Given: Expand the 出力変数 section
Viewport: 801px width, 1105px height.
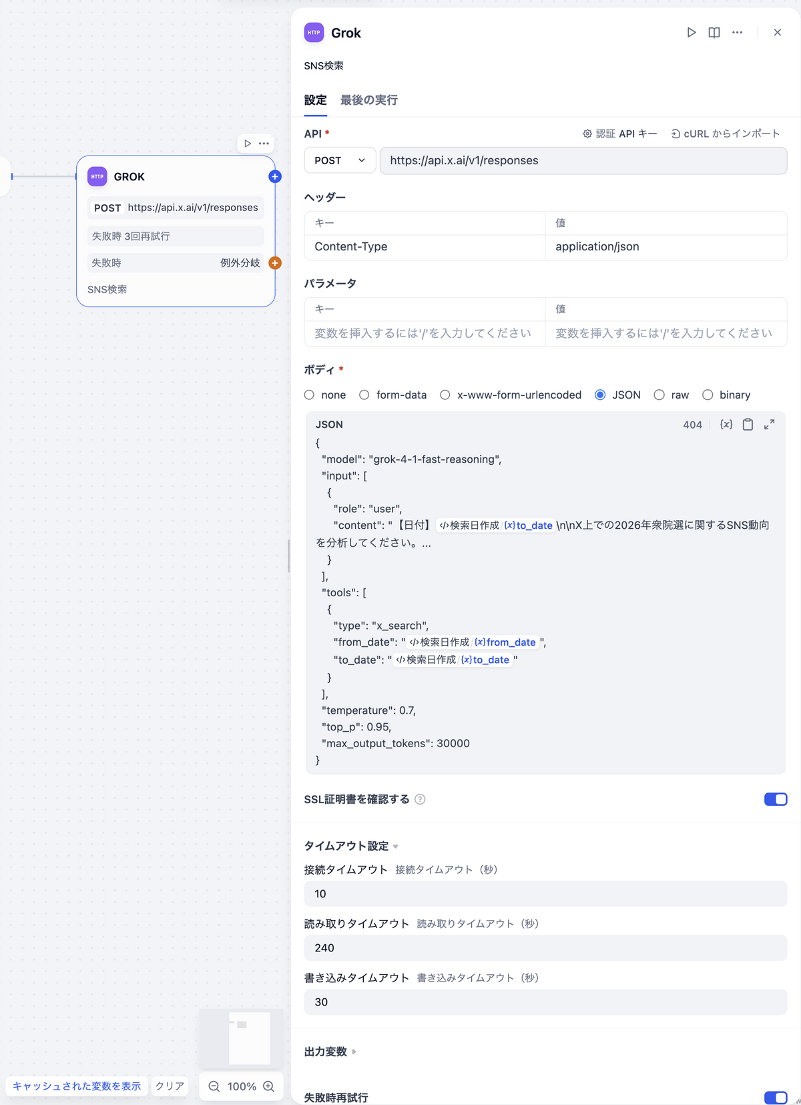Looking at the screenshot, I should [x=354, y=1051].
